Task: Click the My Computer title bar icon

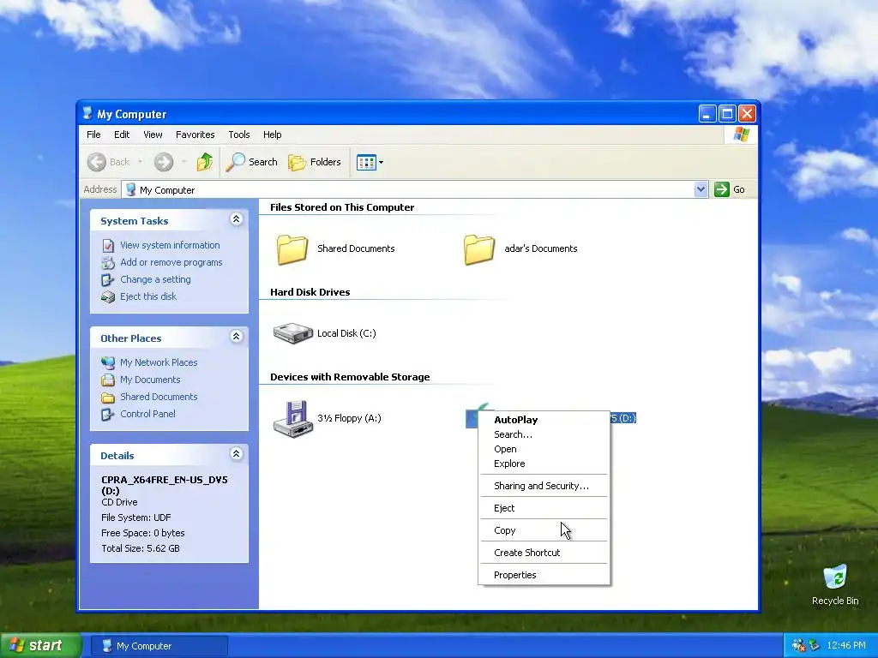Action: pyautogui.click(x=87, y=114)
